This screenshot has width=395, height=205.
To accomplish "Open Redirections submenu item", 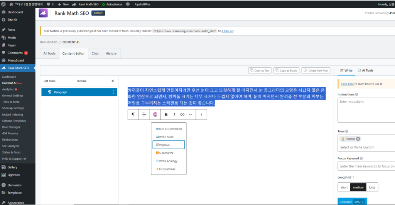I will point(10,140).
